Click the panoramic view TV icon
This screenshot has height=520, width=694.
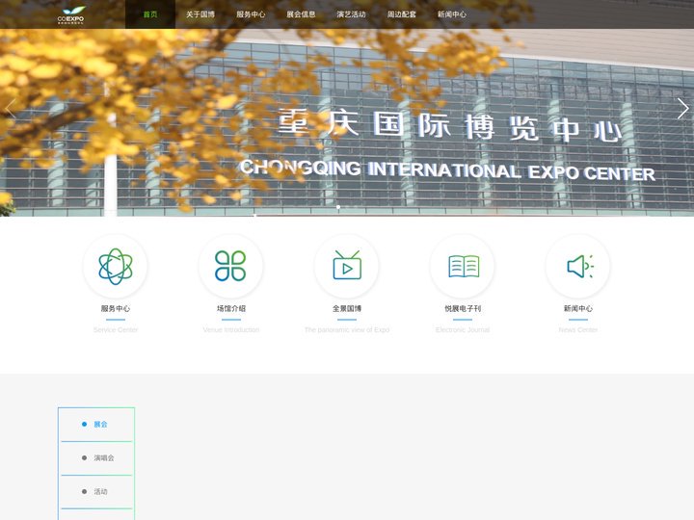point(347,266)
